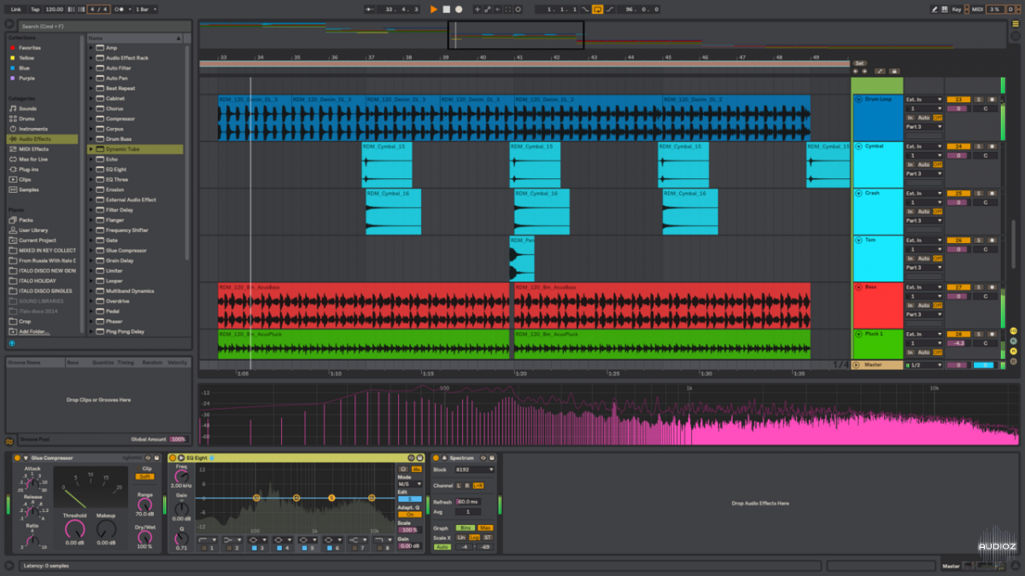Viewport: 1025px width, 576px height.
Task: Set Bass track monitor to Auto
Action: coord(924,305)
